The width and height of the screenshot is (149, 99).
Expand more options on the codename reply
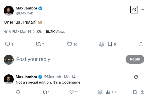142,77
